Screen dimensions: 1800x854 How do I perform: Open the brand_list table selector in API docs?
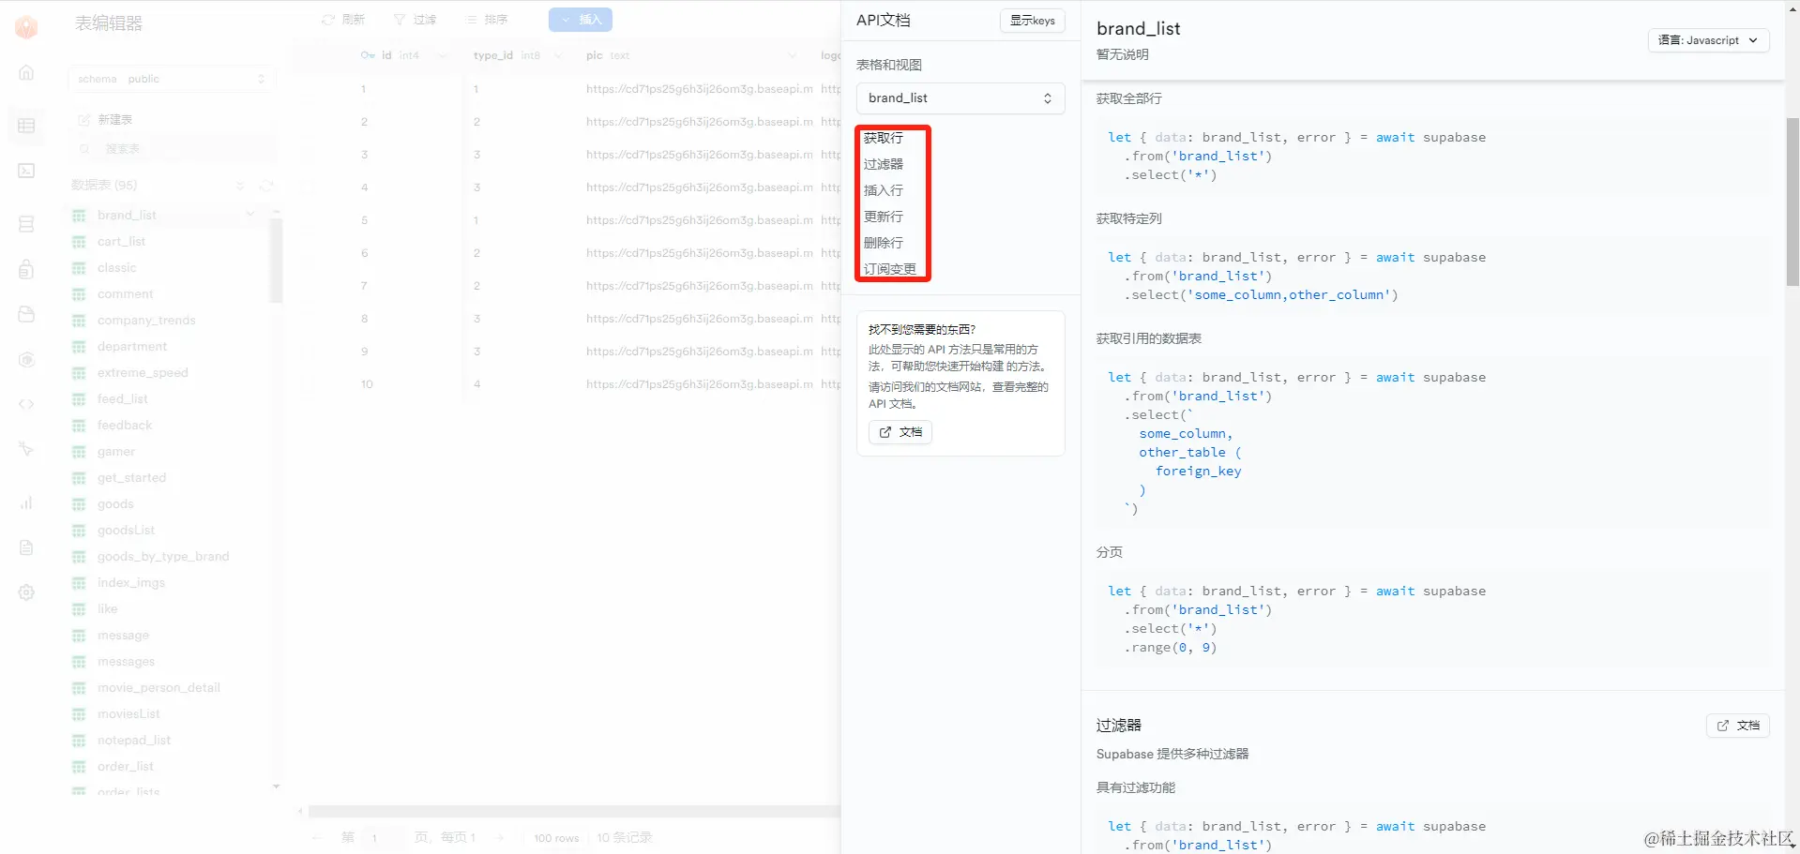[961, 98]
